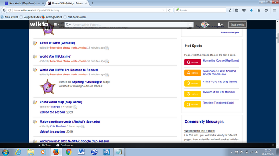Go to the browser home icon

(259, 10)
